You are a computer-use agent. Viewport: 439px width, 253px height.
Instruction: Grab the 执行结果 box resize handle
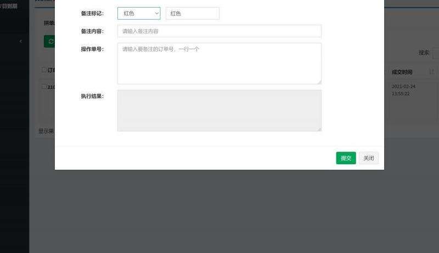(319, 129)
